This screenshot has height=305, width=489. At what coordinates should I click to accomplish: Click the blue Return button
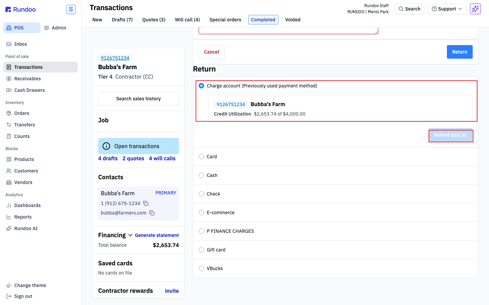pos(459,52)
